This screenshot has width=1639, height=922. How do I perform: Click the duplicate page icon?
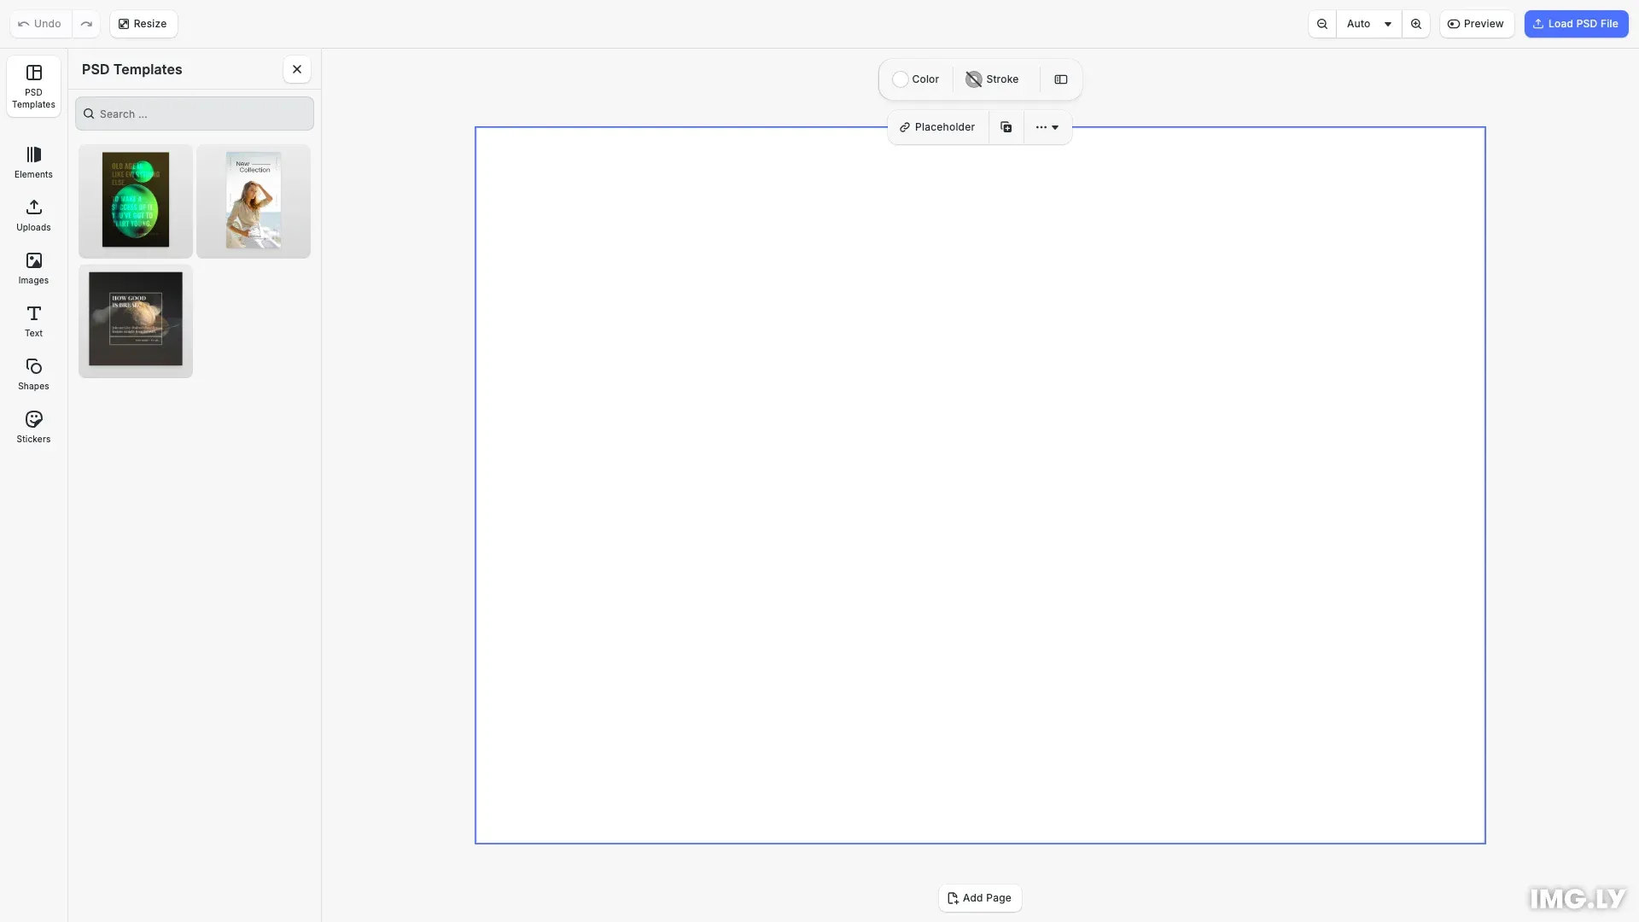tap(1006, 127)
